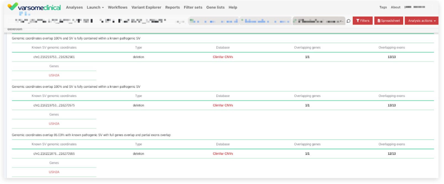Open Variant Explorer page

(x=146, y=7)
